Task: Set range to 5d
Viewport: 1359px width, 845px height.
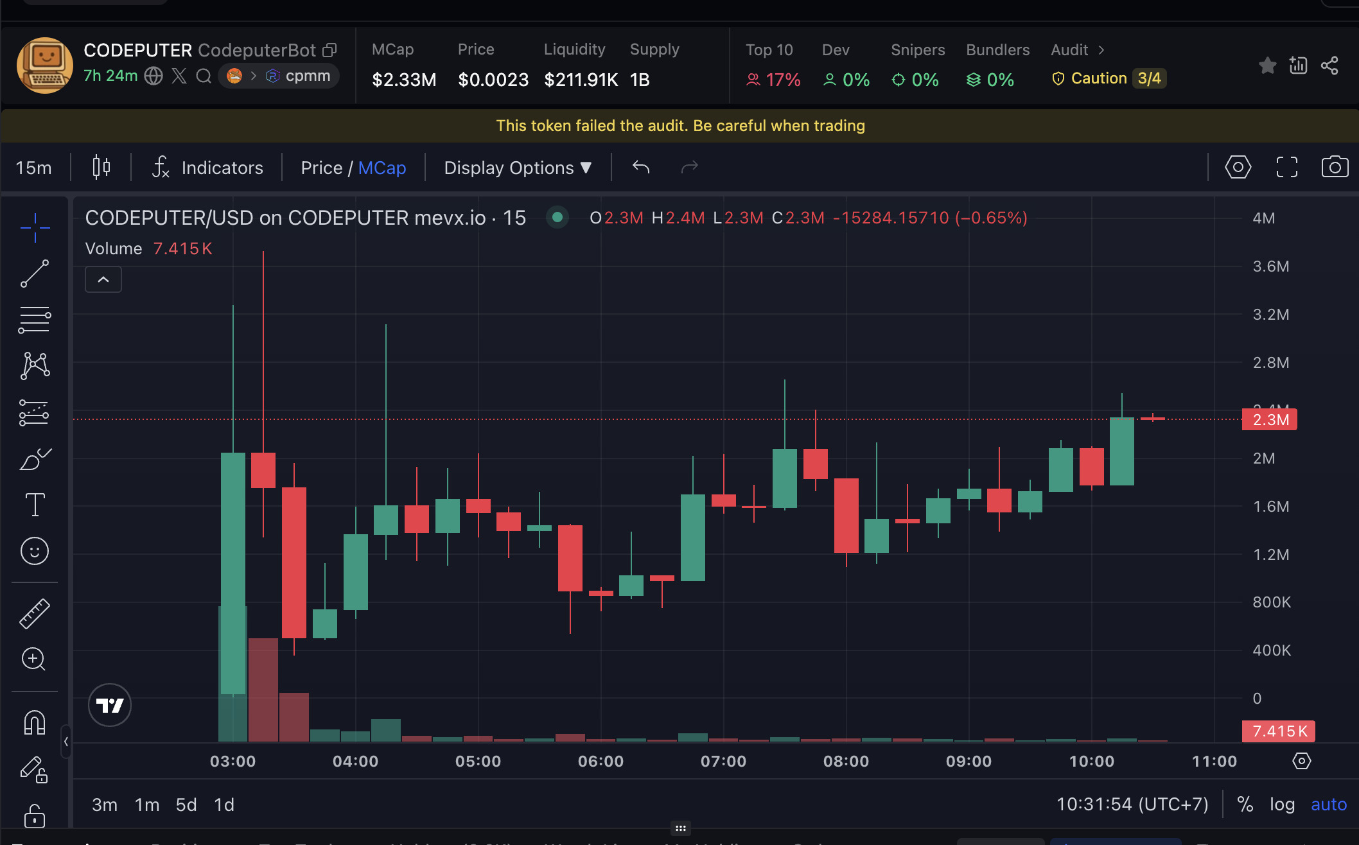Action: (x=186, y=805)
